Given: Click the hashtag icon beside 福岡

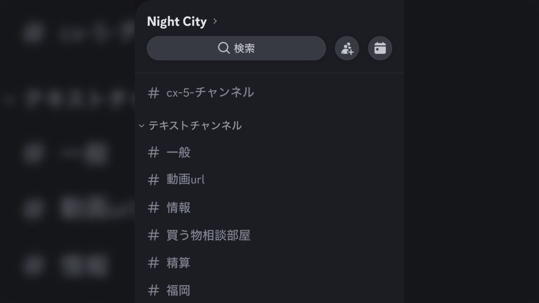Looking at the screenshot, I should click(153, 291).
